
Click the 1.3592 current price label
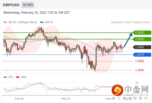(x=142, y=47)
